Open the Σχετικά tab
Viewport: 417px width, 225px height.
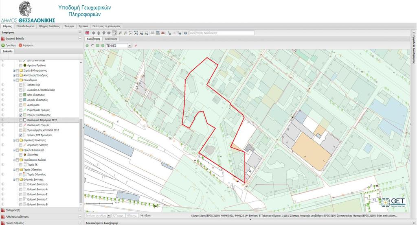tap(83, 26)
